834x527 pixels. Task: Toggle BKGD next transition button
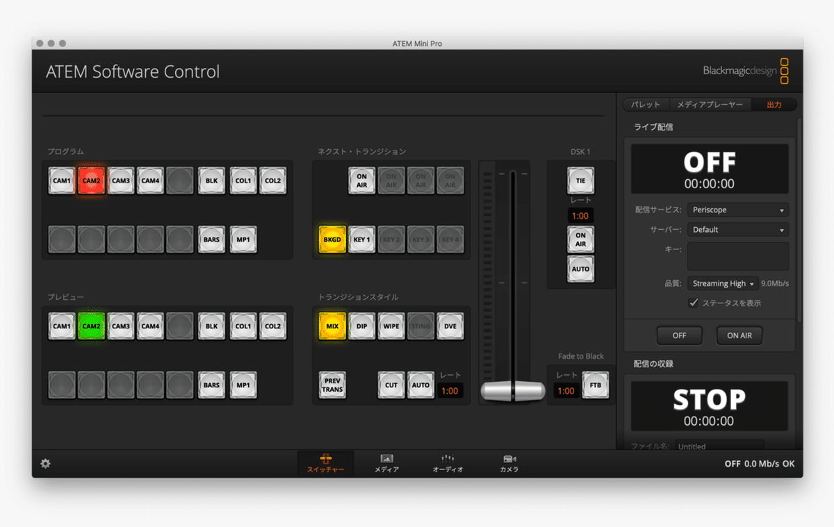point(332,240)
